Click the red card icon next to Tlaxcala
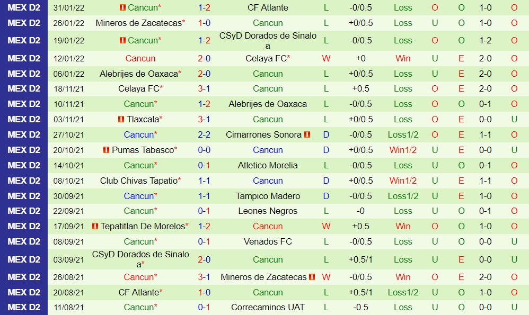 click(x=121, y=119)
